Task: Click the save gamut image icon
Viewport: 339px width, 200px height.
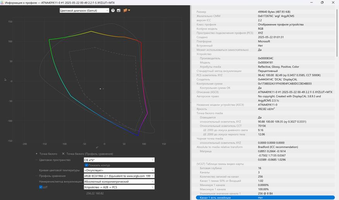Action: pos(118,10)
